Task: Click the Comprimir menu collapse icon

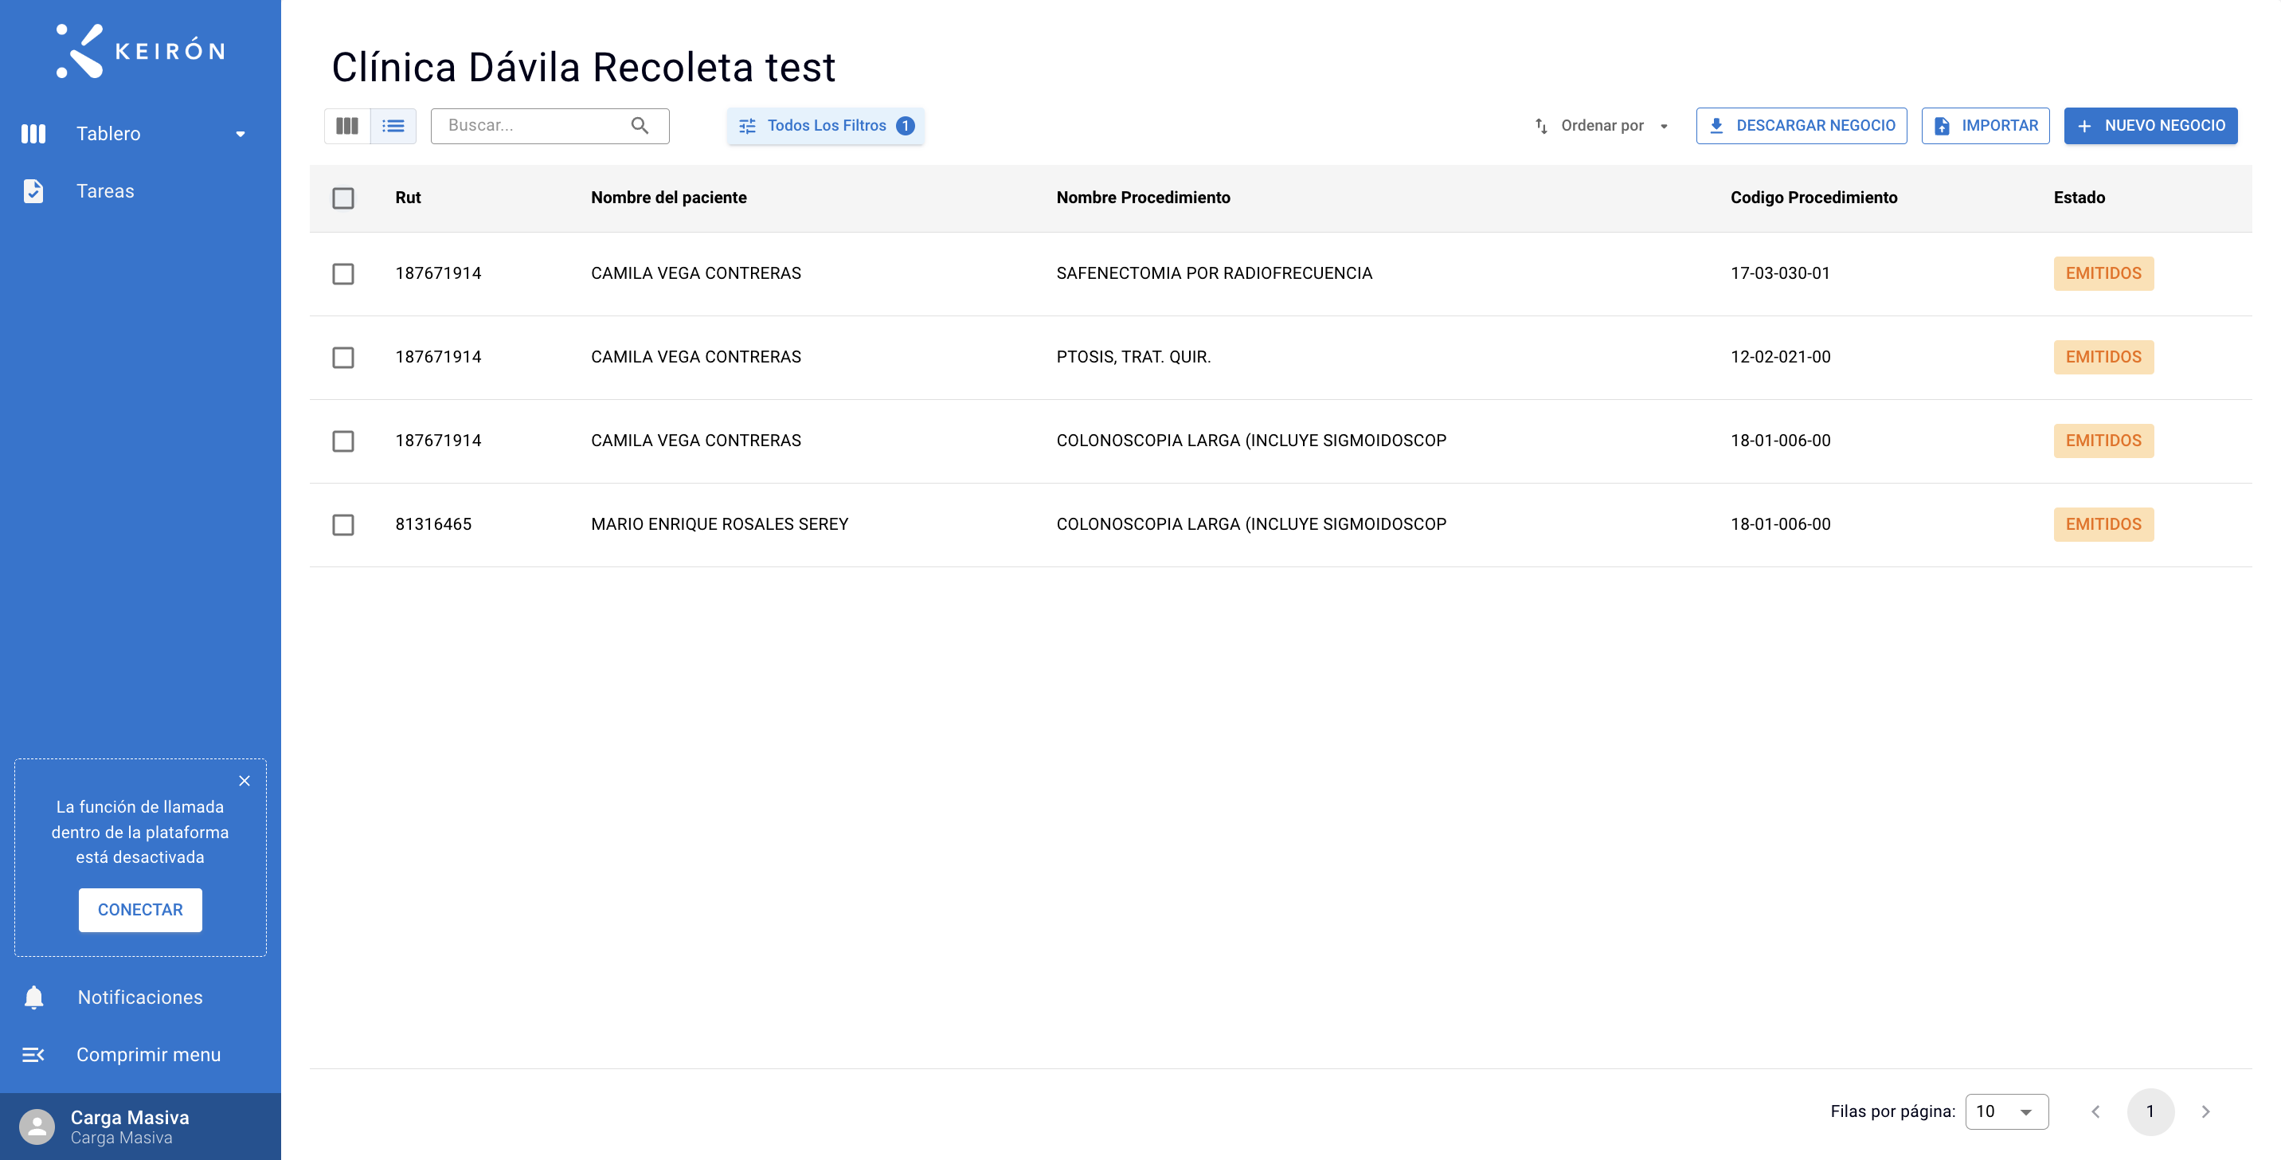Action: (33, 1055)
